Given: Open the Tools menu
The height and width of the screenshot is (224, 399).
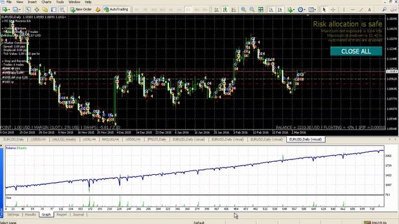Looking at the screenshot, I should [x=60, y=2].
